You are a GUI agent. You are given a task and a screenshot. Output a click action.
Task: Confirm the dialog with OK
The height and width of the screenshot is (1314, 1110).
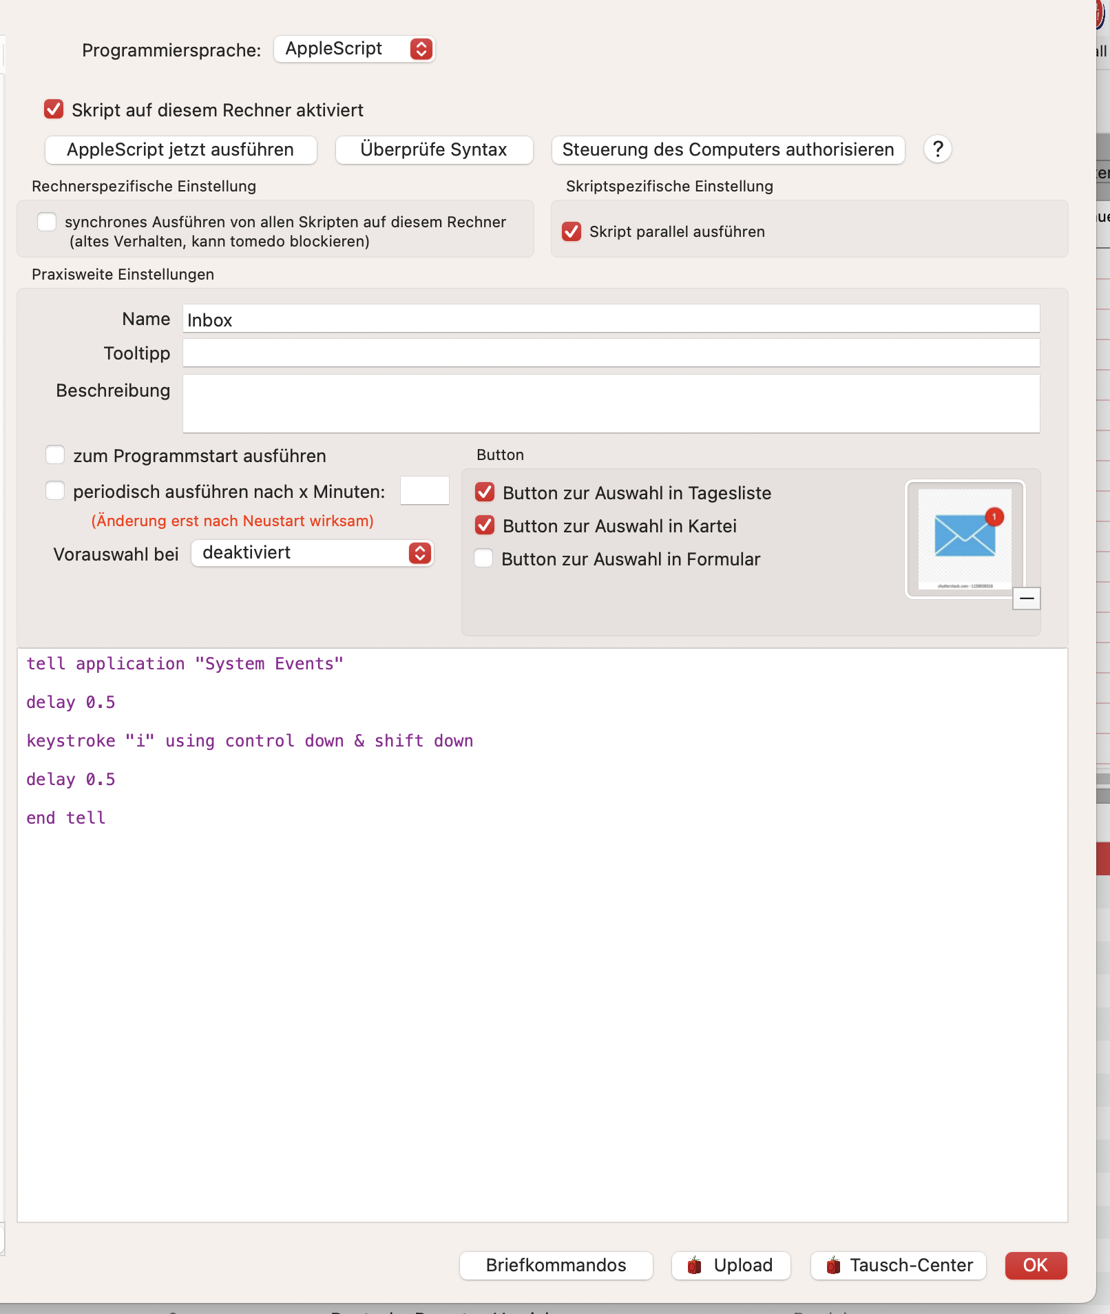(1036, 1265)
